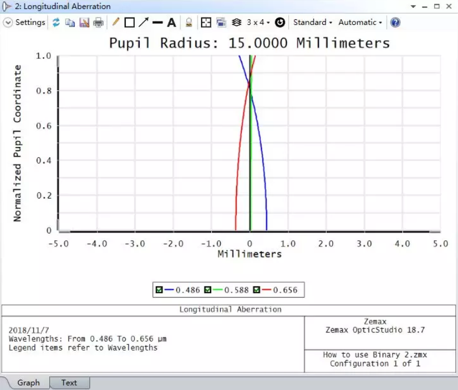Select the pencil annotation tool
The height and width of the screenshot is (390, 458).
(115, 23)
